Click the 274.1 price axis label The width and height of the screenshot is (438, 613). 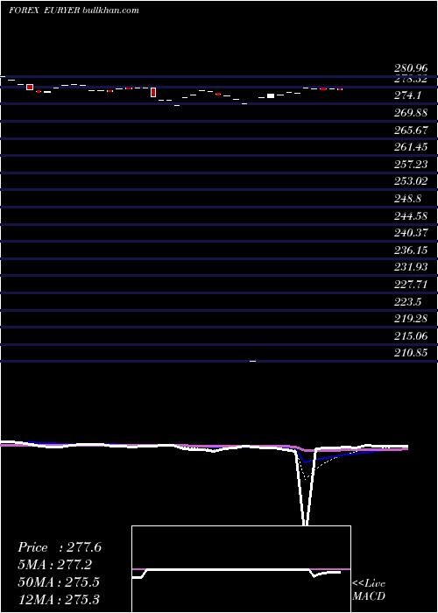coord(406,95)
